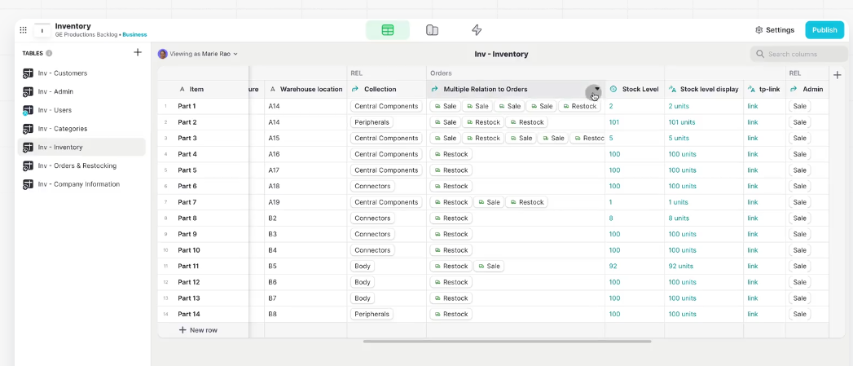Click Marie Rao avatar
This screenshot has width=853, height=366.
click(163, 54)
